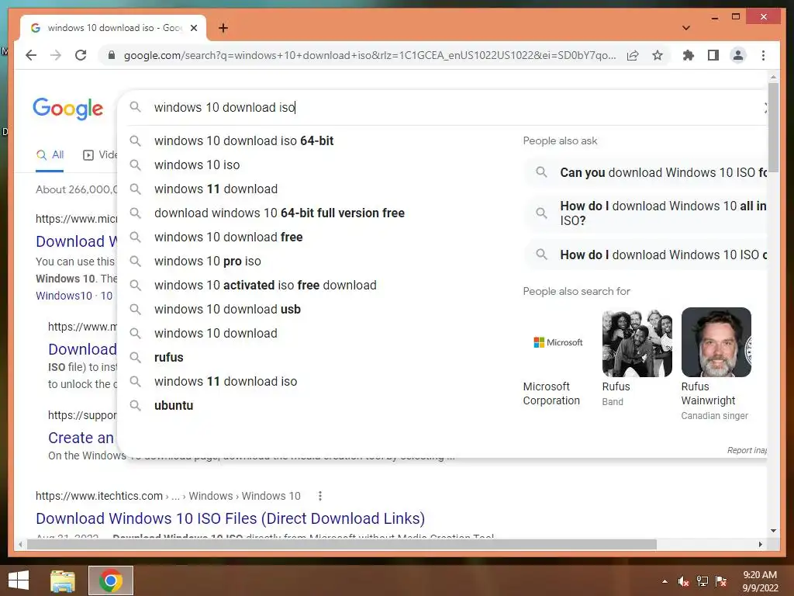This screenshot has height=596, width=794.
Task: Open File Explorer from the taskbar
Action: (x=63, y=580)
